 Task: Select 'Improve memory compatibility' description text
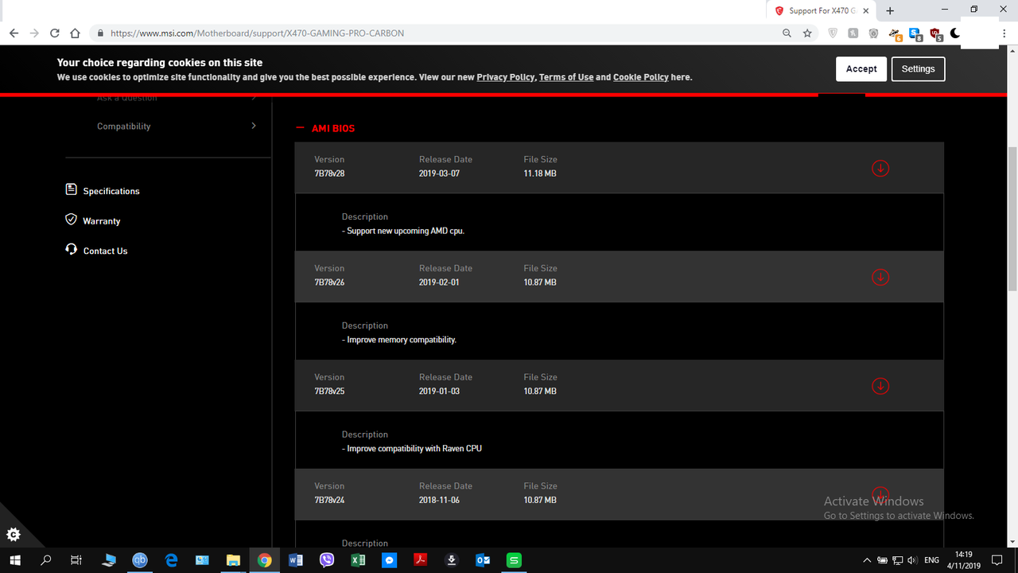399,340
